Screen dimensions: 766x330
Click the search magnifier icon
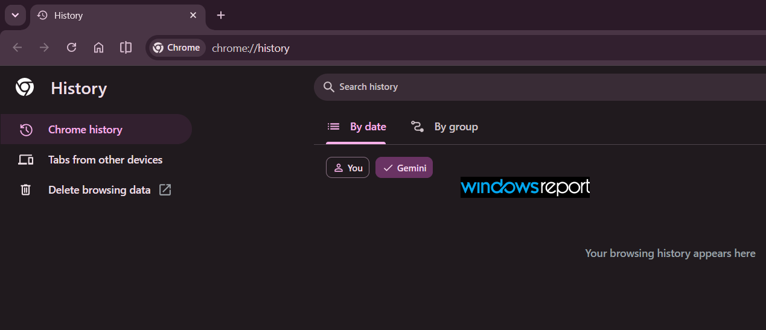point(329,87)
